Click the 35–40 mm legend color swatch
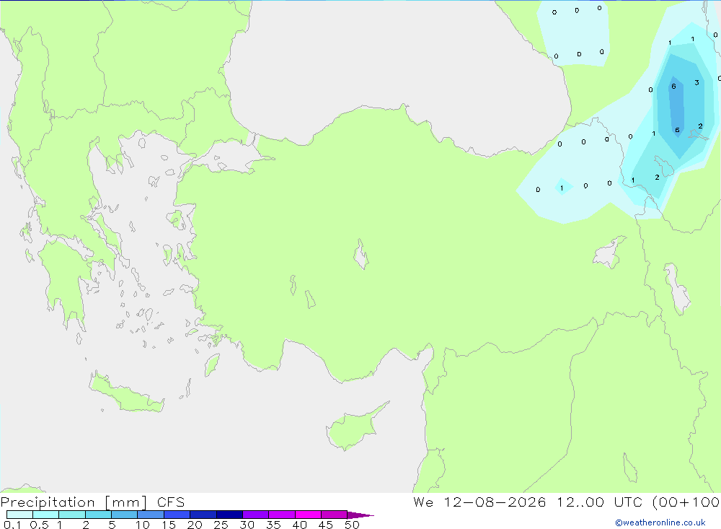This screenshot has height=529, width=721. 281,515
